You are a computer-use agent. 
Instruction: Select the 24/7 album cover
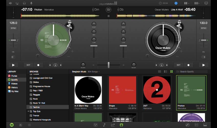[157, 90]
